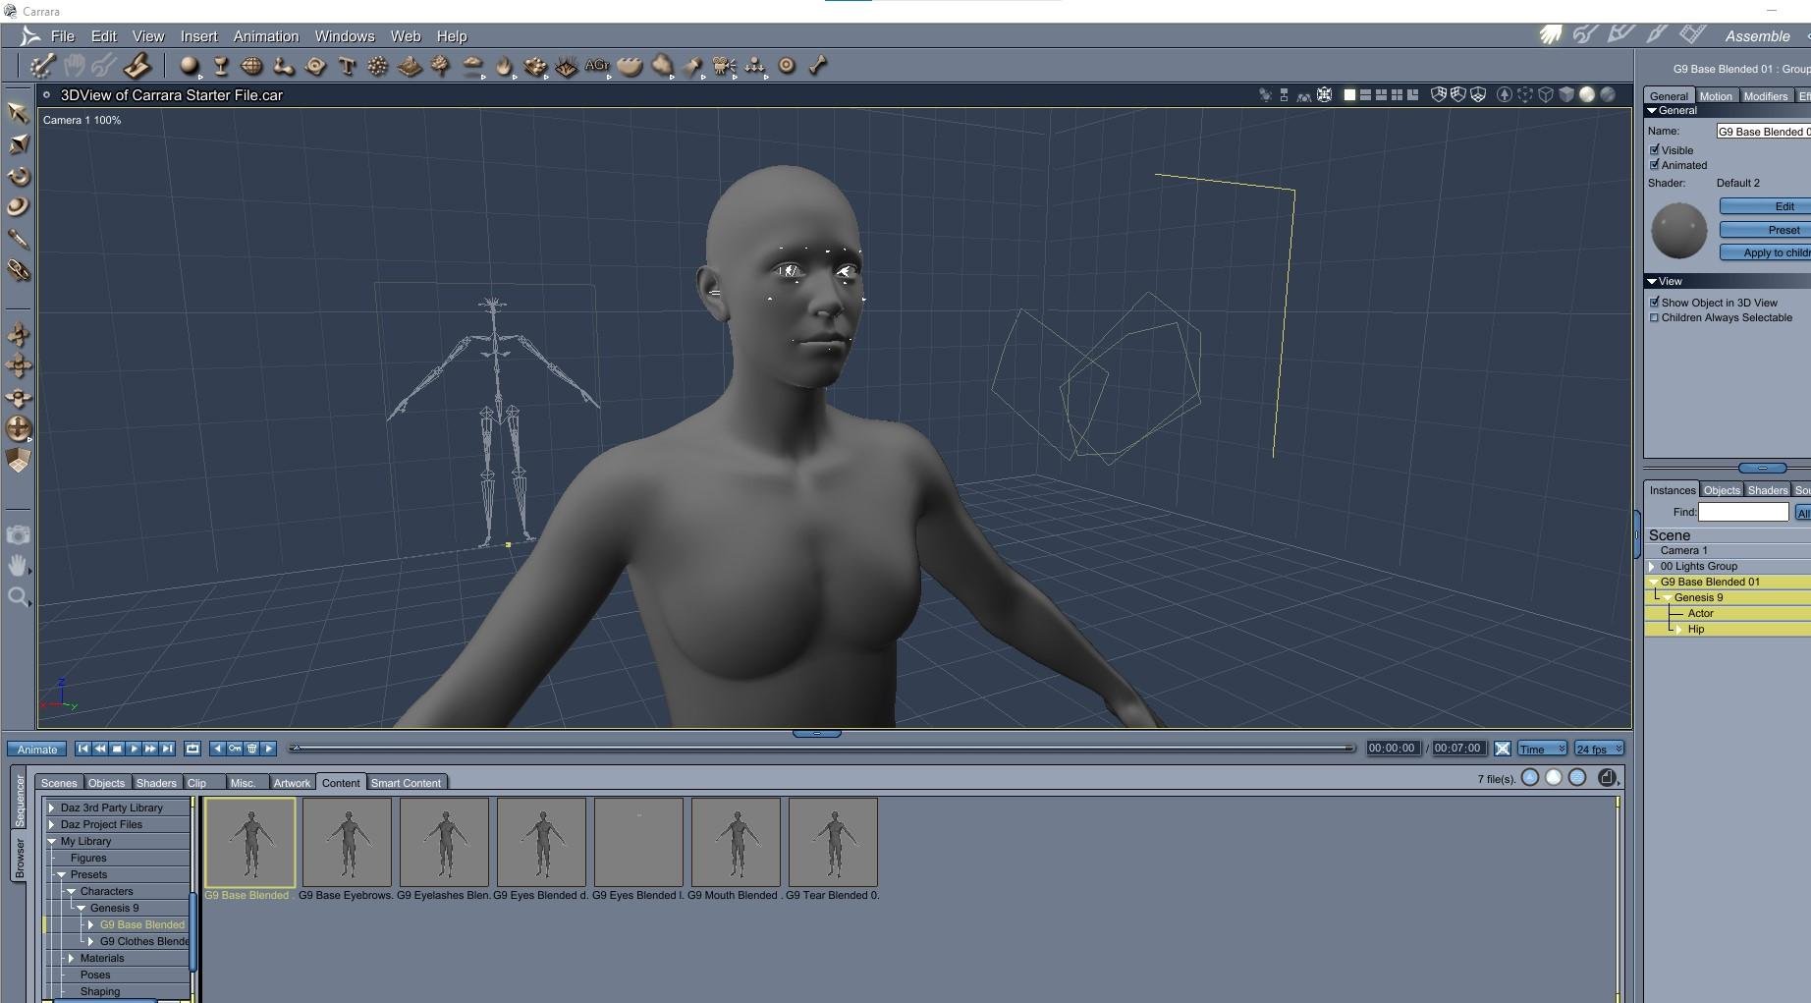The height and width of the screenshot is (1003, 1811).
Task: Open the Assemble room hand icon
Action: click(x=1551, y=35)
